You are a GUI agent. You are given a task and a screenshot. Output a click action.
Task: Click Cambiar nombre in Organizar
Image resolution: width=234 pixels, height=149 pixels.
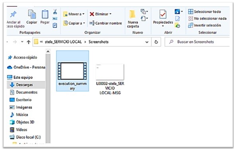(x=106, y=23)
